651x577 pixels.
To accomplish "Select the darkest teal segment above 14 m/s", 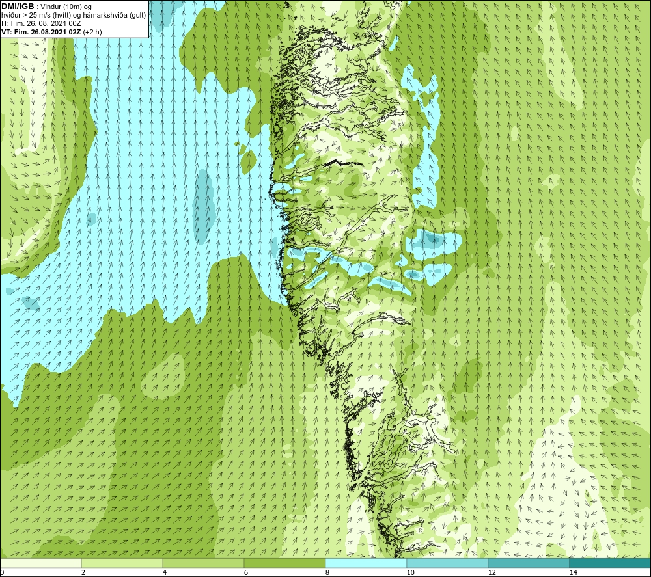I will pos(611,563).
